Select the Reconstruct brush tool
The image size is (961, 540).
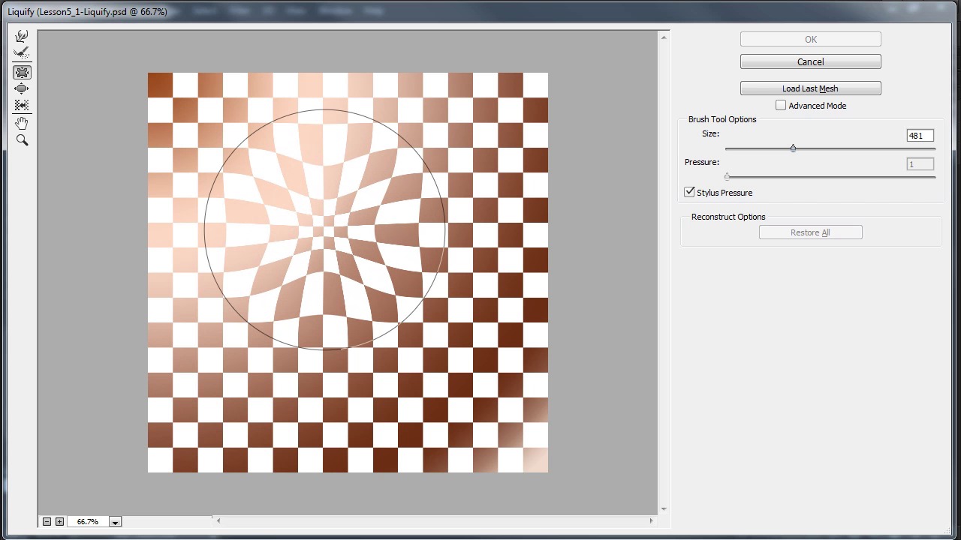point(22,52)
